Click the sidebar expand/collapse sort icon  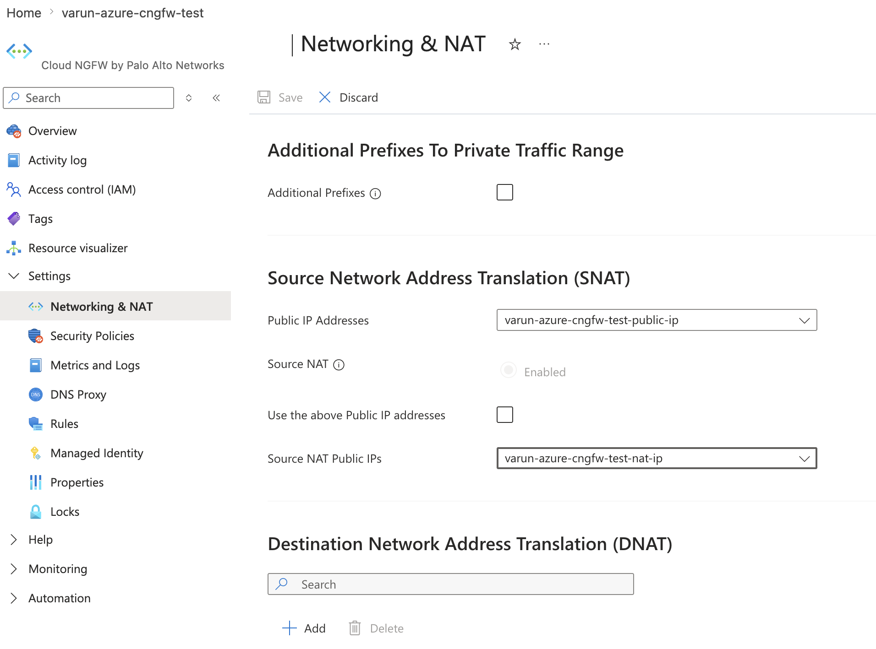pyautogui.click(x=189, y=98)
